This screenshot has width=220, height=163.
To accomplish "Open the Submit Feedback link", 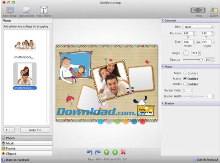I will tap(208, 159).
